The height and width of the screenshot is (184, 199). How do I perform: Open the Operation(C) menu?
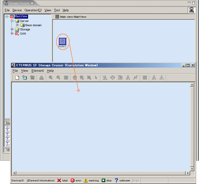pyautogui.click(x=33, y=10)
